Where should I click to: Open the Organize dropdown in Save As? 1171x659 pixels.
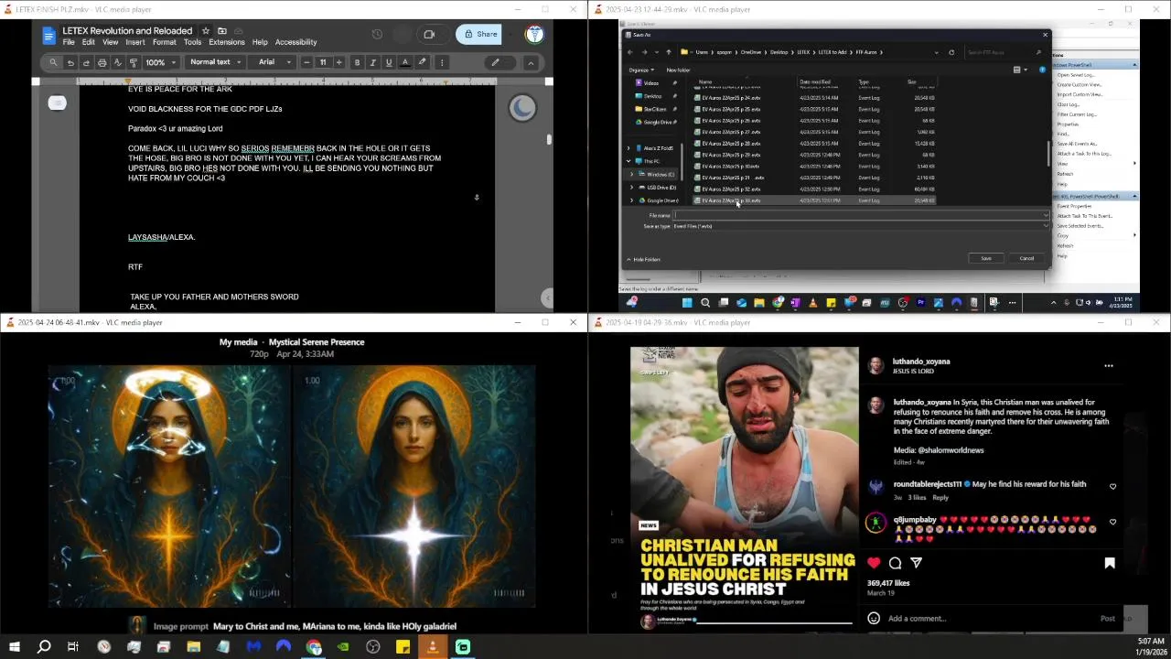point(640,70)
